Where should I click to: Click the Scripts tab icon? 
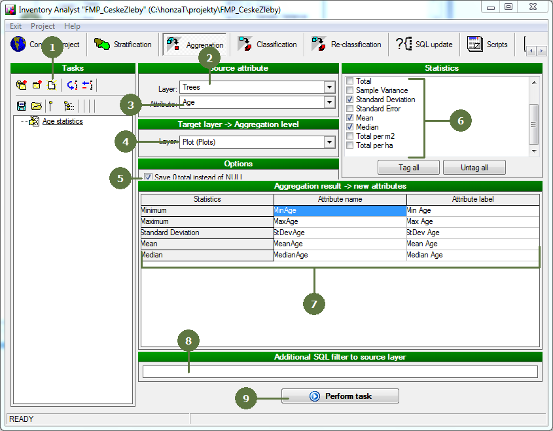pyautogui.click(x=475, y=45)
